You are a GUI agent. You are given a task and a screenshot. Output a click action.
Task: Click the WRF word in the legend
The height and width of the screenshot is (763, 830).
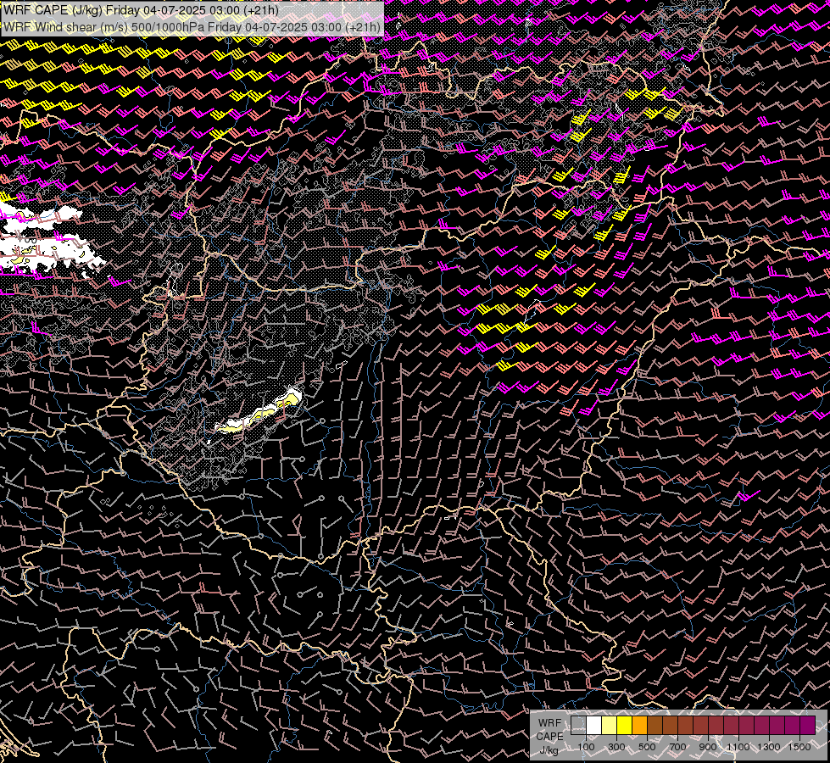[549, 723]
